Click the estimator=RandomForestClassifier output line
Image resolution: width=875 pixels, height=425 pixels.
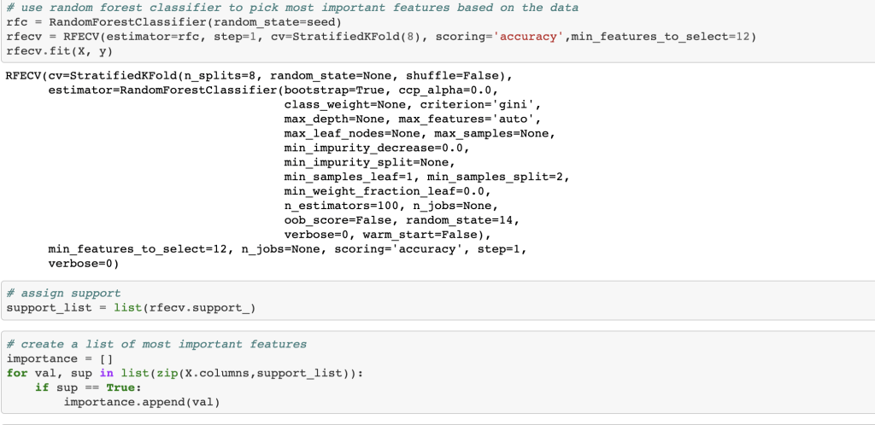273,90
